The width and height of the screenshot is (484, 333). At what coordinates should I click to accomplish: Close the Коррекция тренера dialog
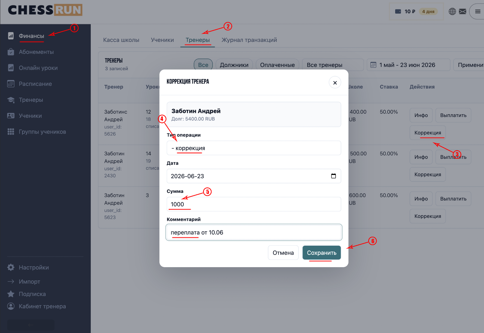pos(335,82)
